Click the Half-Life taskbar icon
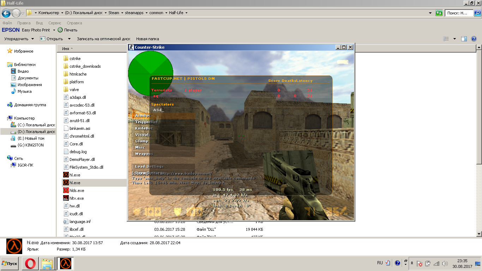 coord(66,264)
